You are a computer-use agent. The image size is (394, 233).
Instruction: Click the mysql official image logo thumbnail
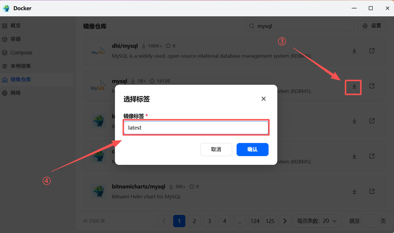click(x=98, y=86)
